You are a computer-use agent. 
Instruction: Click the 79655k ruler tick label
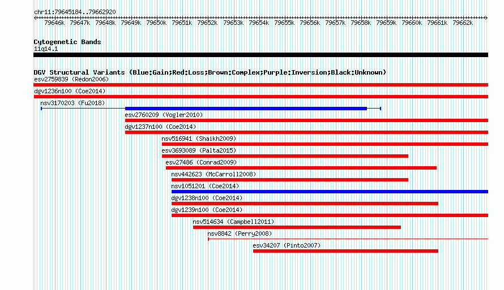pos(284,23)
